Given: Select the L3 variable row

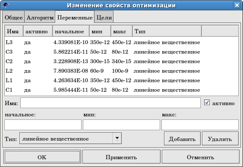Looking at the screenshot, I should coord(122,42).
